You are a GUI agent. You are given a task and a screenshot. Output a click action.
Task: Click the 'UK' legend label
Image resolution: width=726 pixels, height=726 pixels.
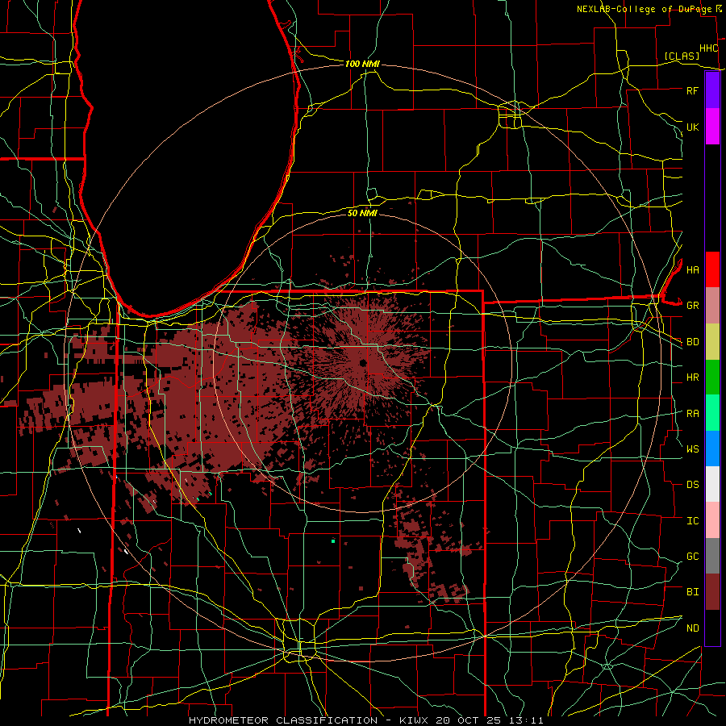point(692,127)
